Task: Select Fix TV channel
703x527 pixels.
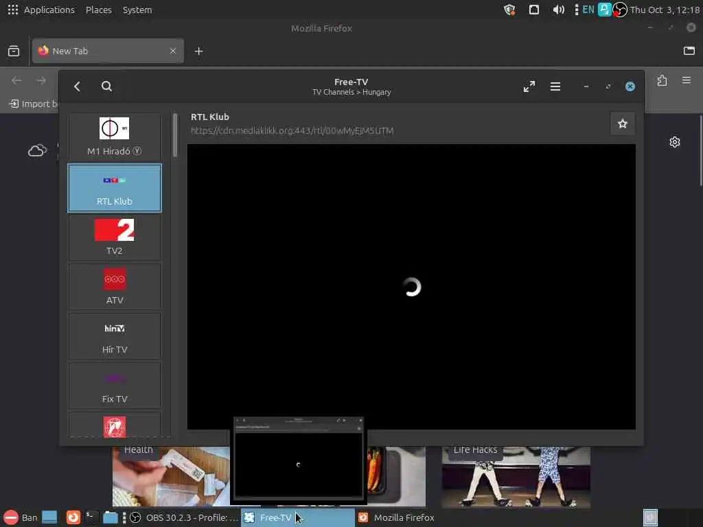Action: click(x=115, y=385)
